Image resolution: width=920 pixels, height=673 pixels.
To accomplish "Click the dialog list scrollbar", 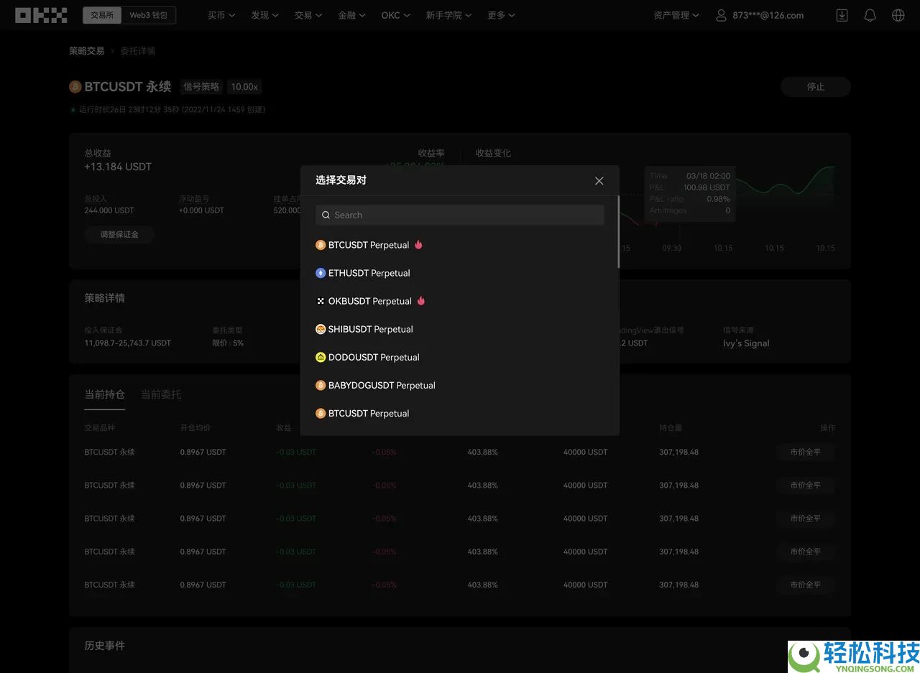I will click(x=618, y=231).
